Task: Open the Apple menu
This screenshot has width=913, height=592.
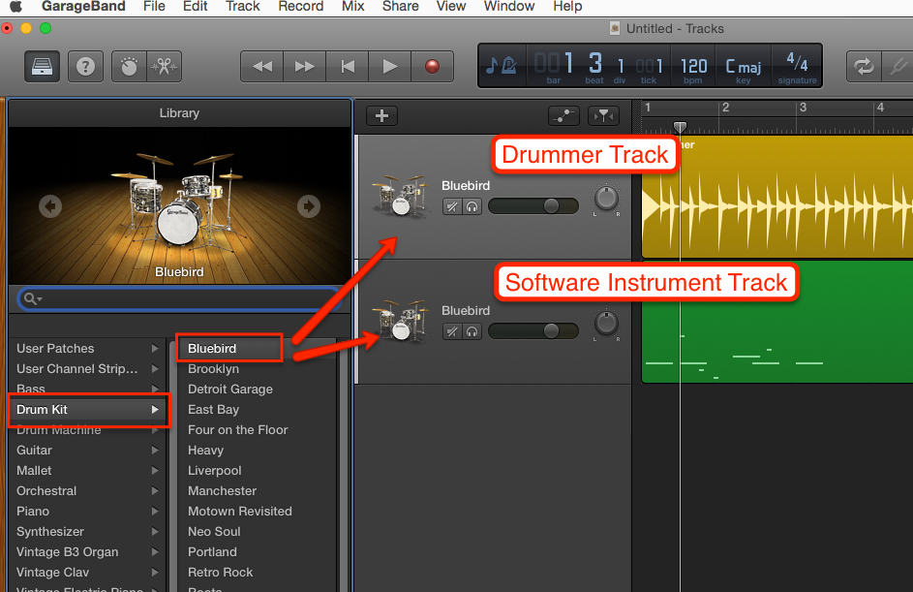Action: (15, 7)
